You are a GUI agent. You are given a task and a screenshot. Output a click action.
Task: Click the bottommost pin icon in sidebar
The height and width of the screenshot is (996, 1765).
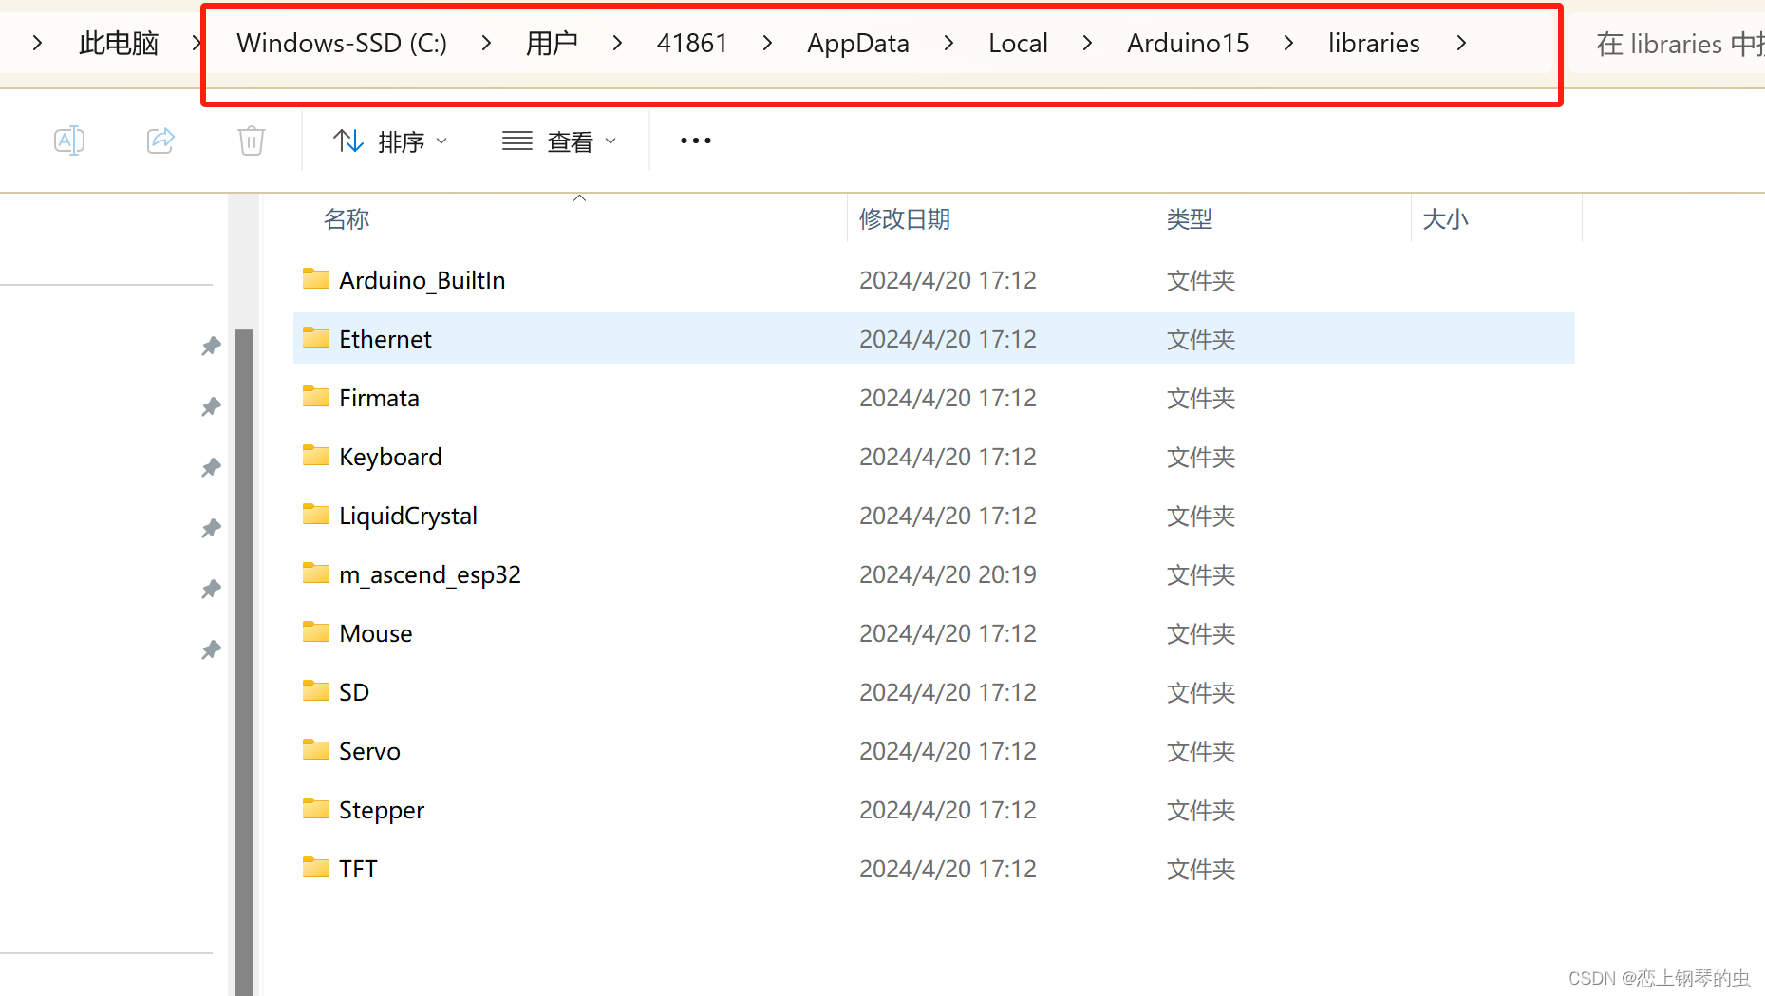coord(211,650)
